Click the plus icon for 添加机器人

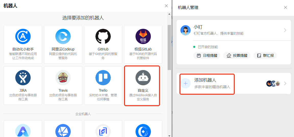tap(186, 83)
